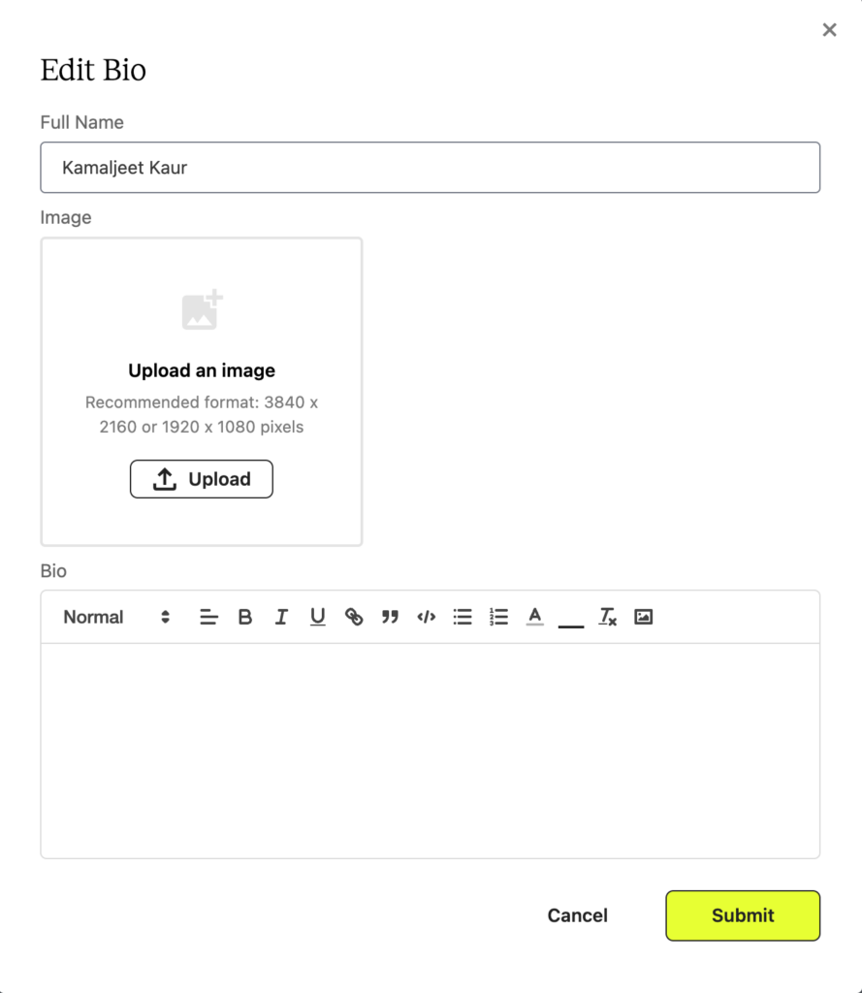
Task: Insert an image into the Bio editor
Action: (644, 617)
